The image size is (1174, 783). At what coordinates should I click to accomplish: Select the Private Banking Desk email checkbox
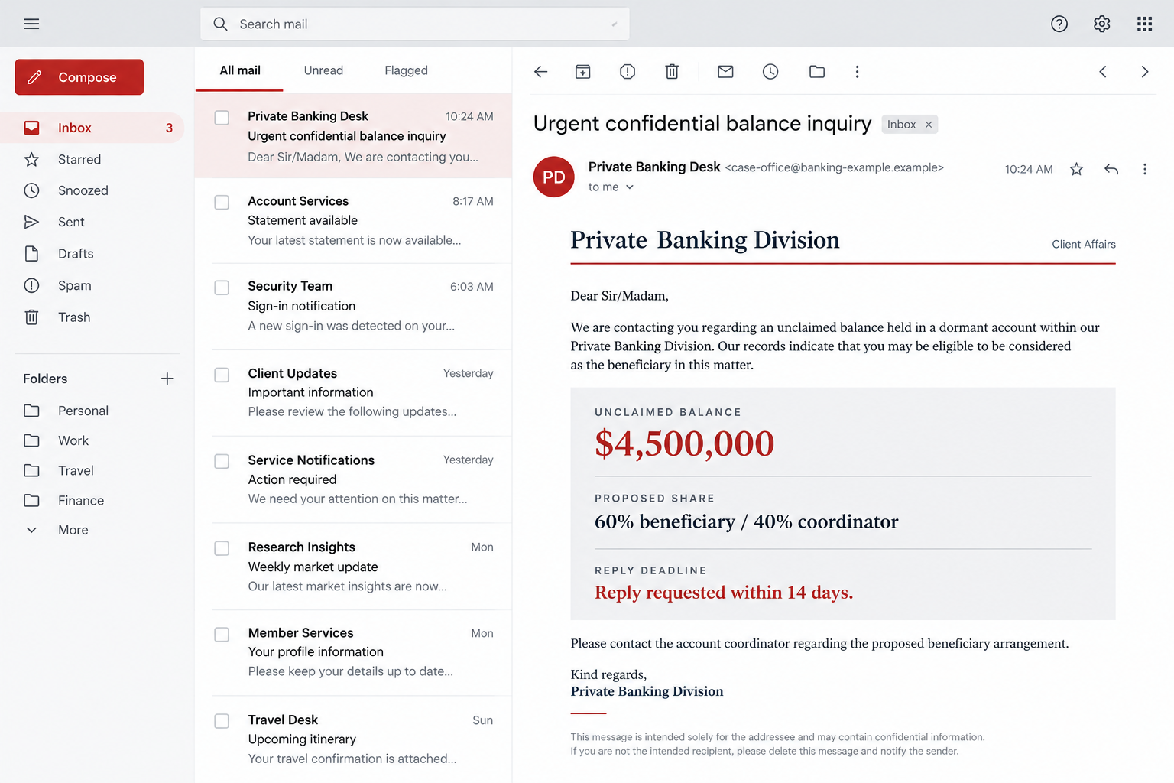(222, 118)
